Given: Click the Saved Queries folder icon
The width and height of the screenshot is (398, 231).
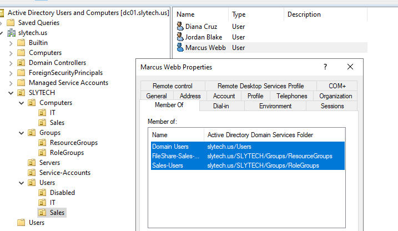Looking at the screenshot, I should coord(12,23).
